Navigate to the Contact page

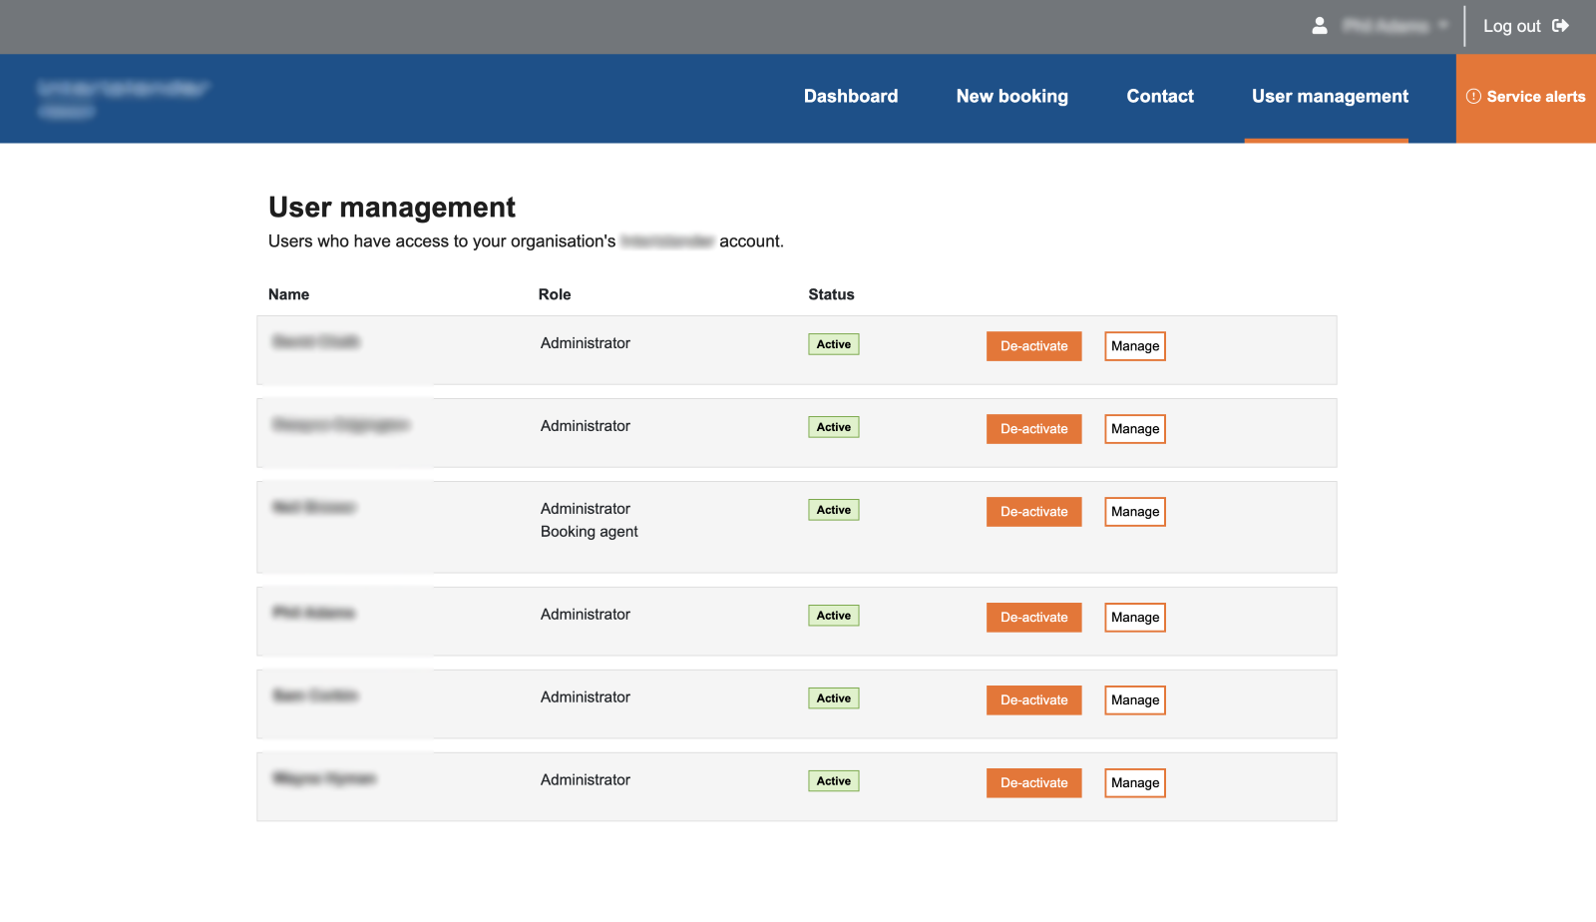(1159, 96)
